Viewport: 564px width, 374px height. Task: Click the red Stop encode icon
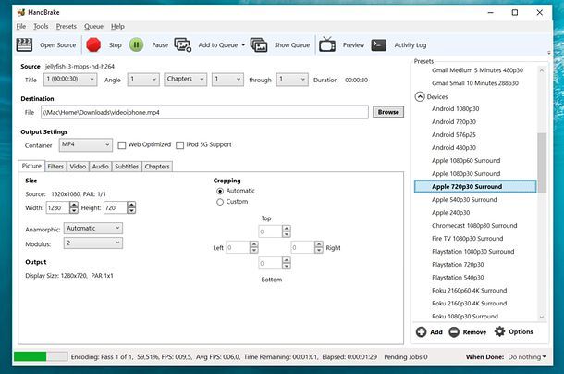tap(93, 45)
